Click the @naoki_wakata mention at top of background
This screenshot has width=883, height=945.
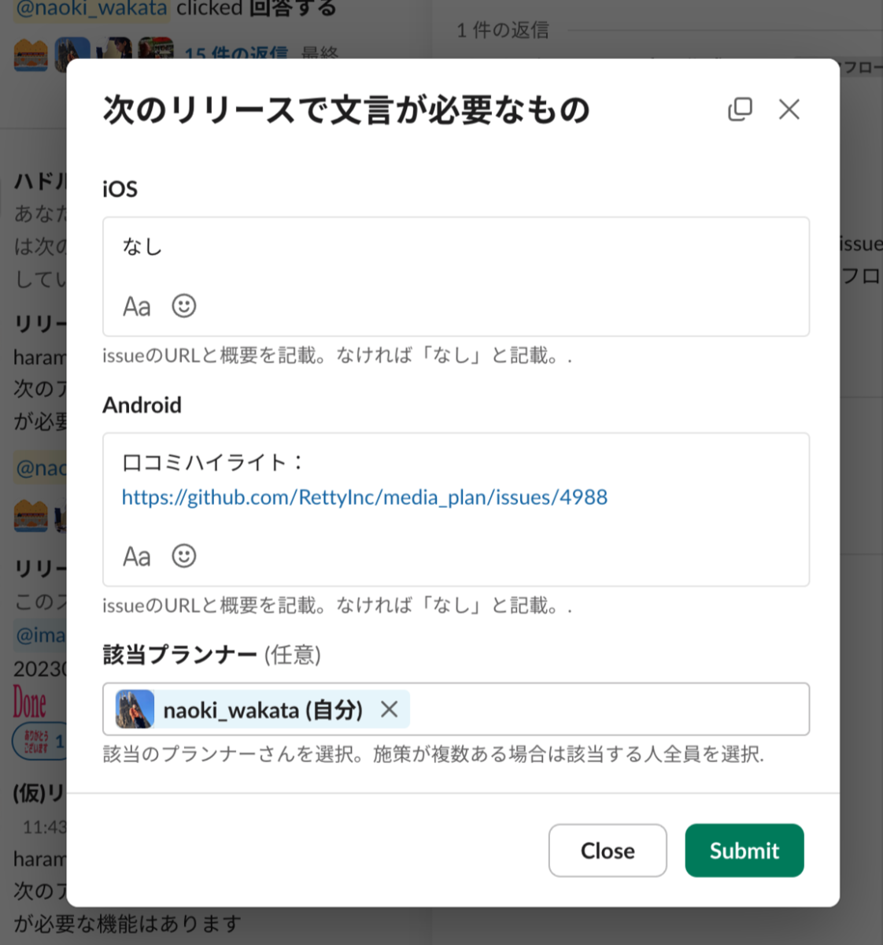pyautogui.click(x=92, y=9)
